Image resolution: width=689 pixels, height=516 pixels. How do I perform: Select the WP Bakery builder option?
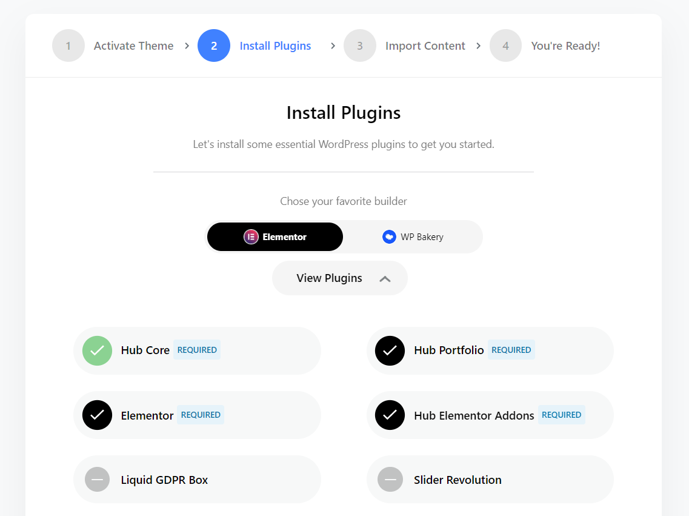[413, 237]
